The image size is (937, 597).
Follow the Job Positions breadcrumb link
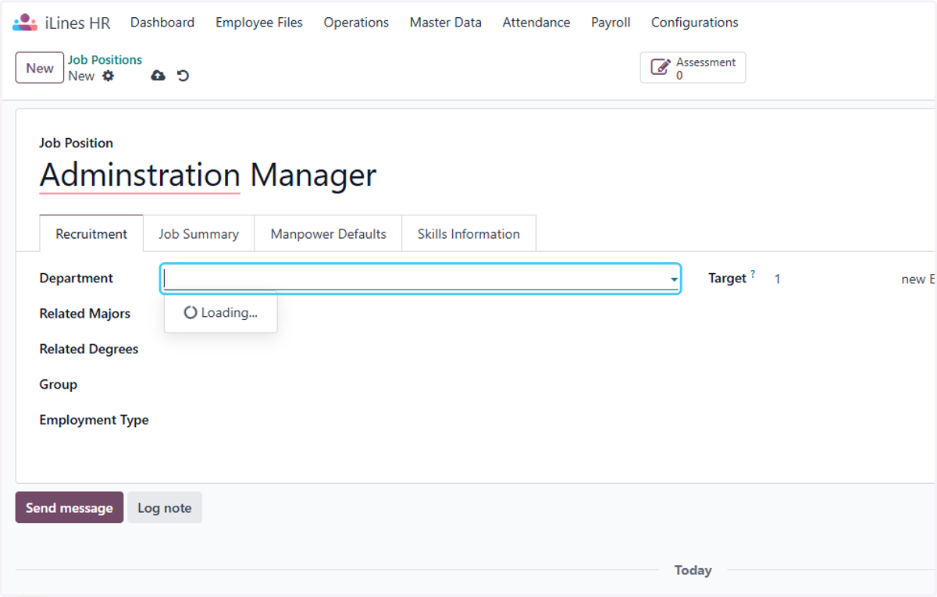point(105,59)
